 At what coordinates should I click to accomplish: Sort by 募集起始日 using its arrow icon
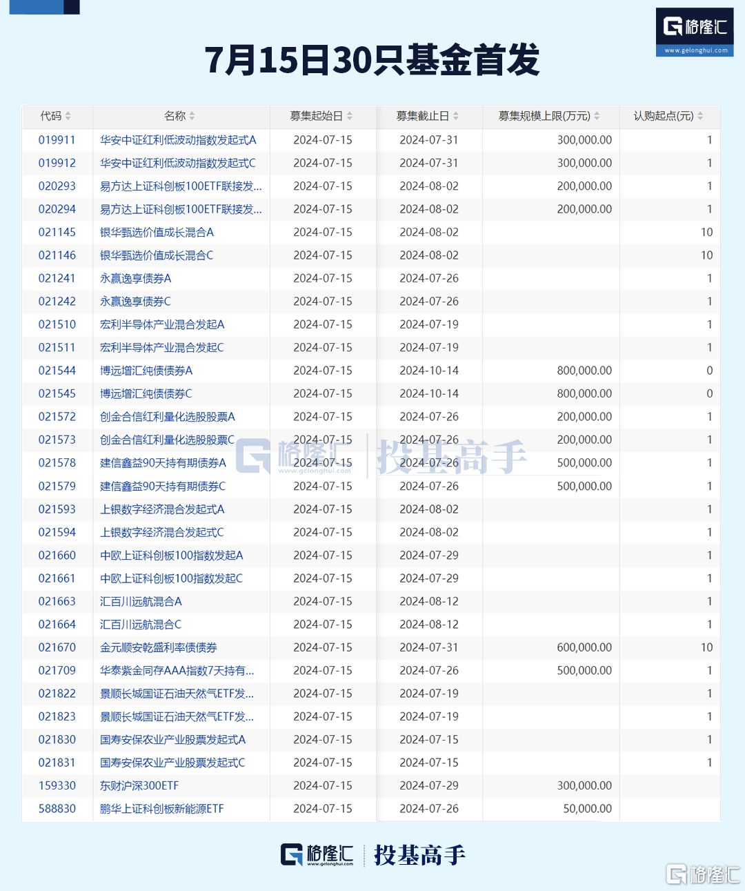tap(350, 116)
